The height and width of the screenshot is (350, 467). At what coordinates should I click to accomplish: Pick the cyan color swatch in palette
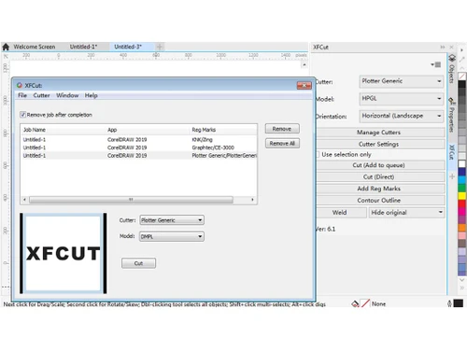tap(462, 180)
